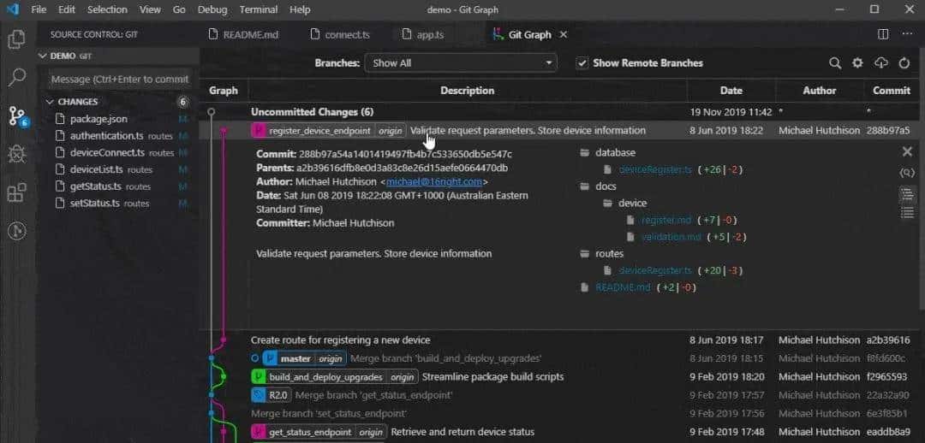Viewport: 925px width, 443px height.
Task: Open the Selection menu
Action: (x=107, y=9)
